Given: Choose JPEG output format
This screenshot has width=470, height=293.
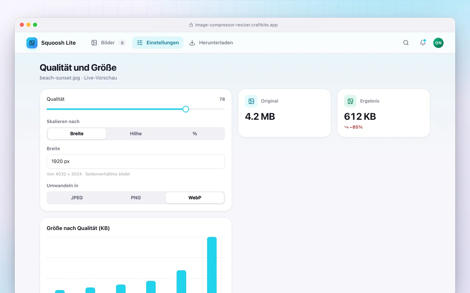Looking at the screenshot, I should pos(77,198).
